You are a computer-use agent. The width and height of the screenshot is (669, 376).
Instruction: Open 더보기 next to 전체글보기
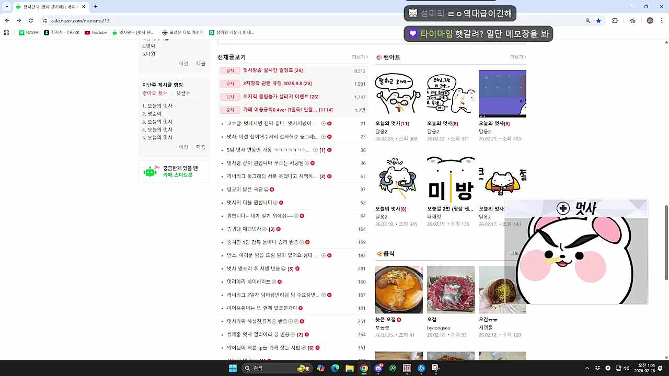pos(358,57)
